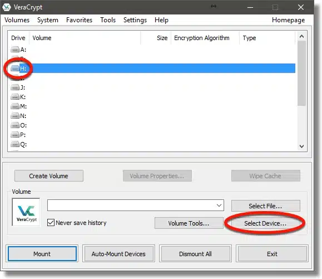Click the Select Device... button
Viewport: 322px width, 279px height.
tap(265, 223)
